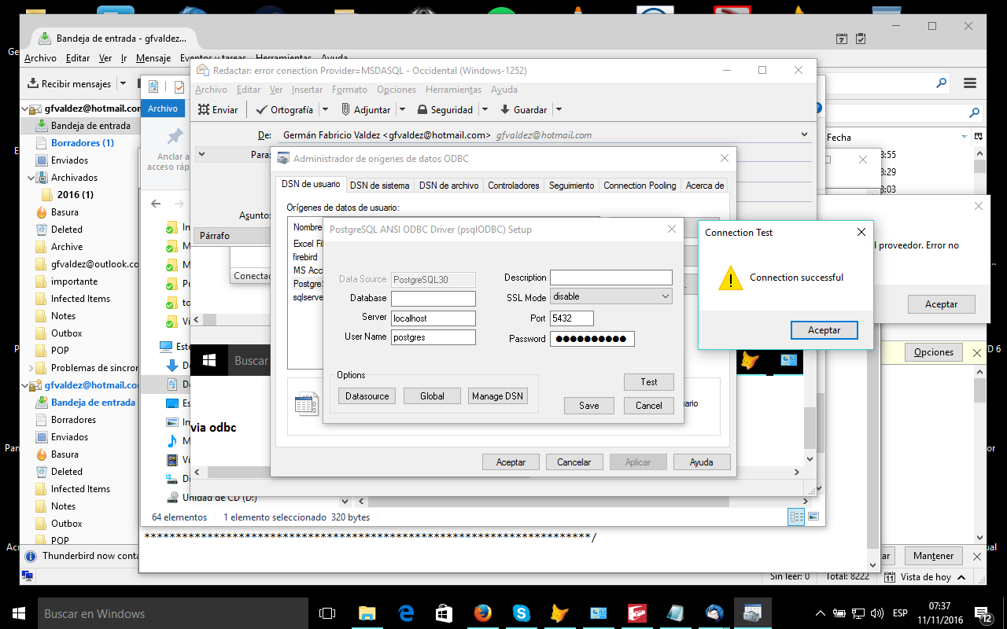Open Seguridad dropdown arrow
Viewport: 1007px width, 629px height.
click(x=485, y=110)
